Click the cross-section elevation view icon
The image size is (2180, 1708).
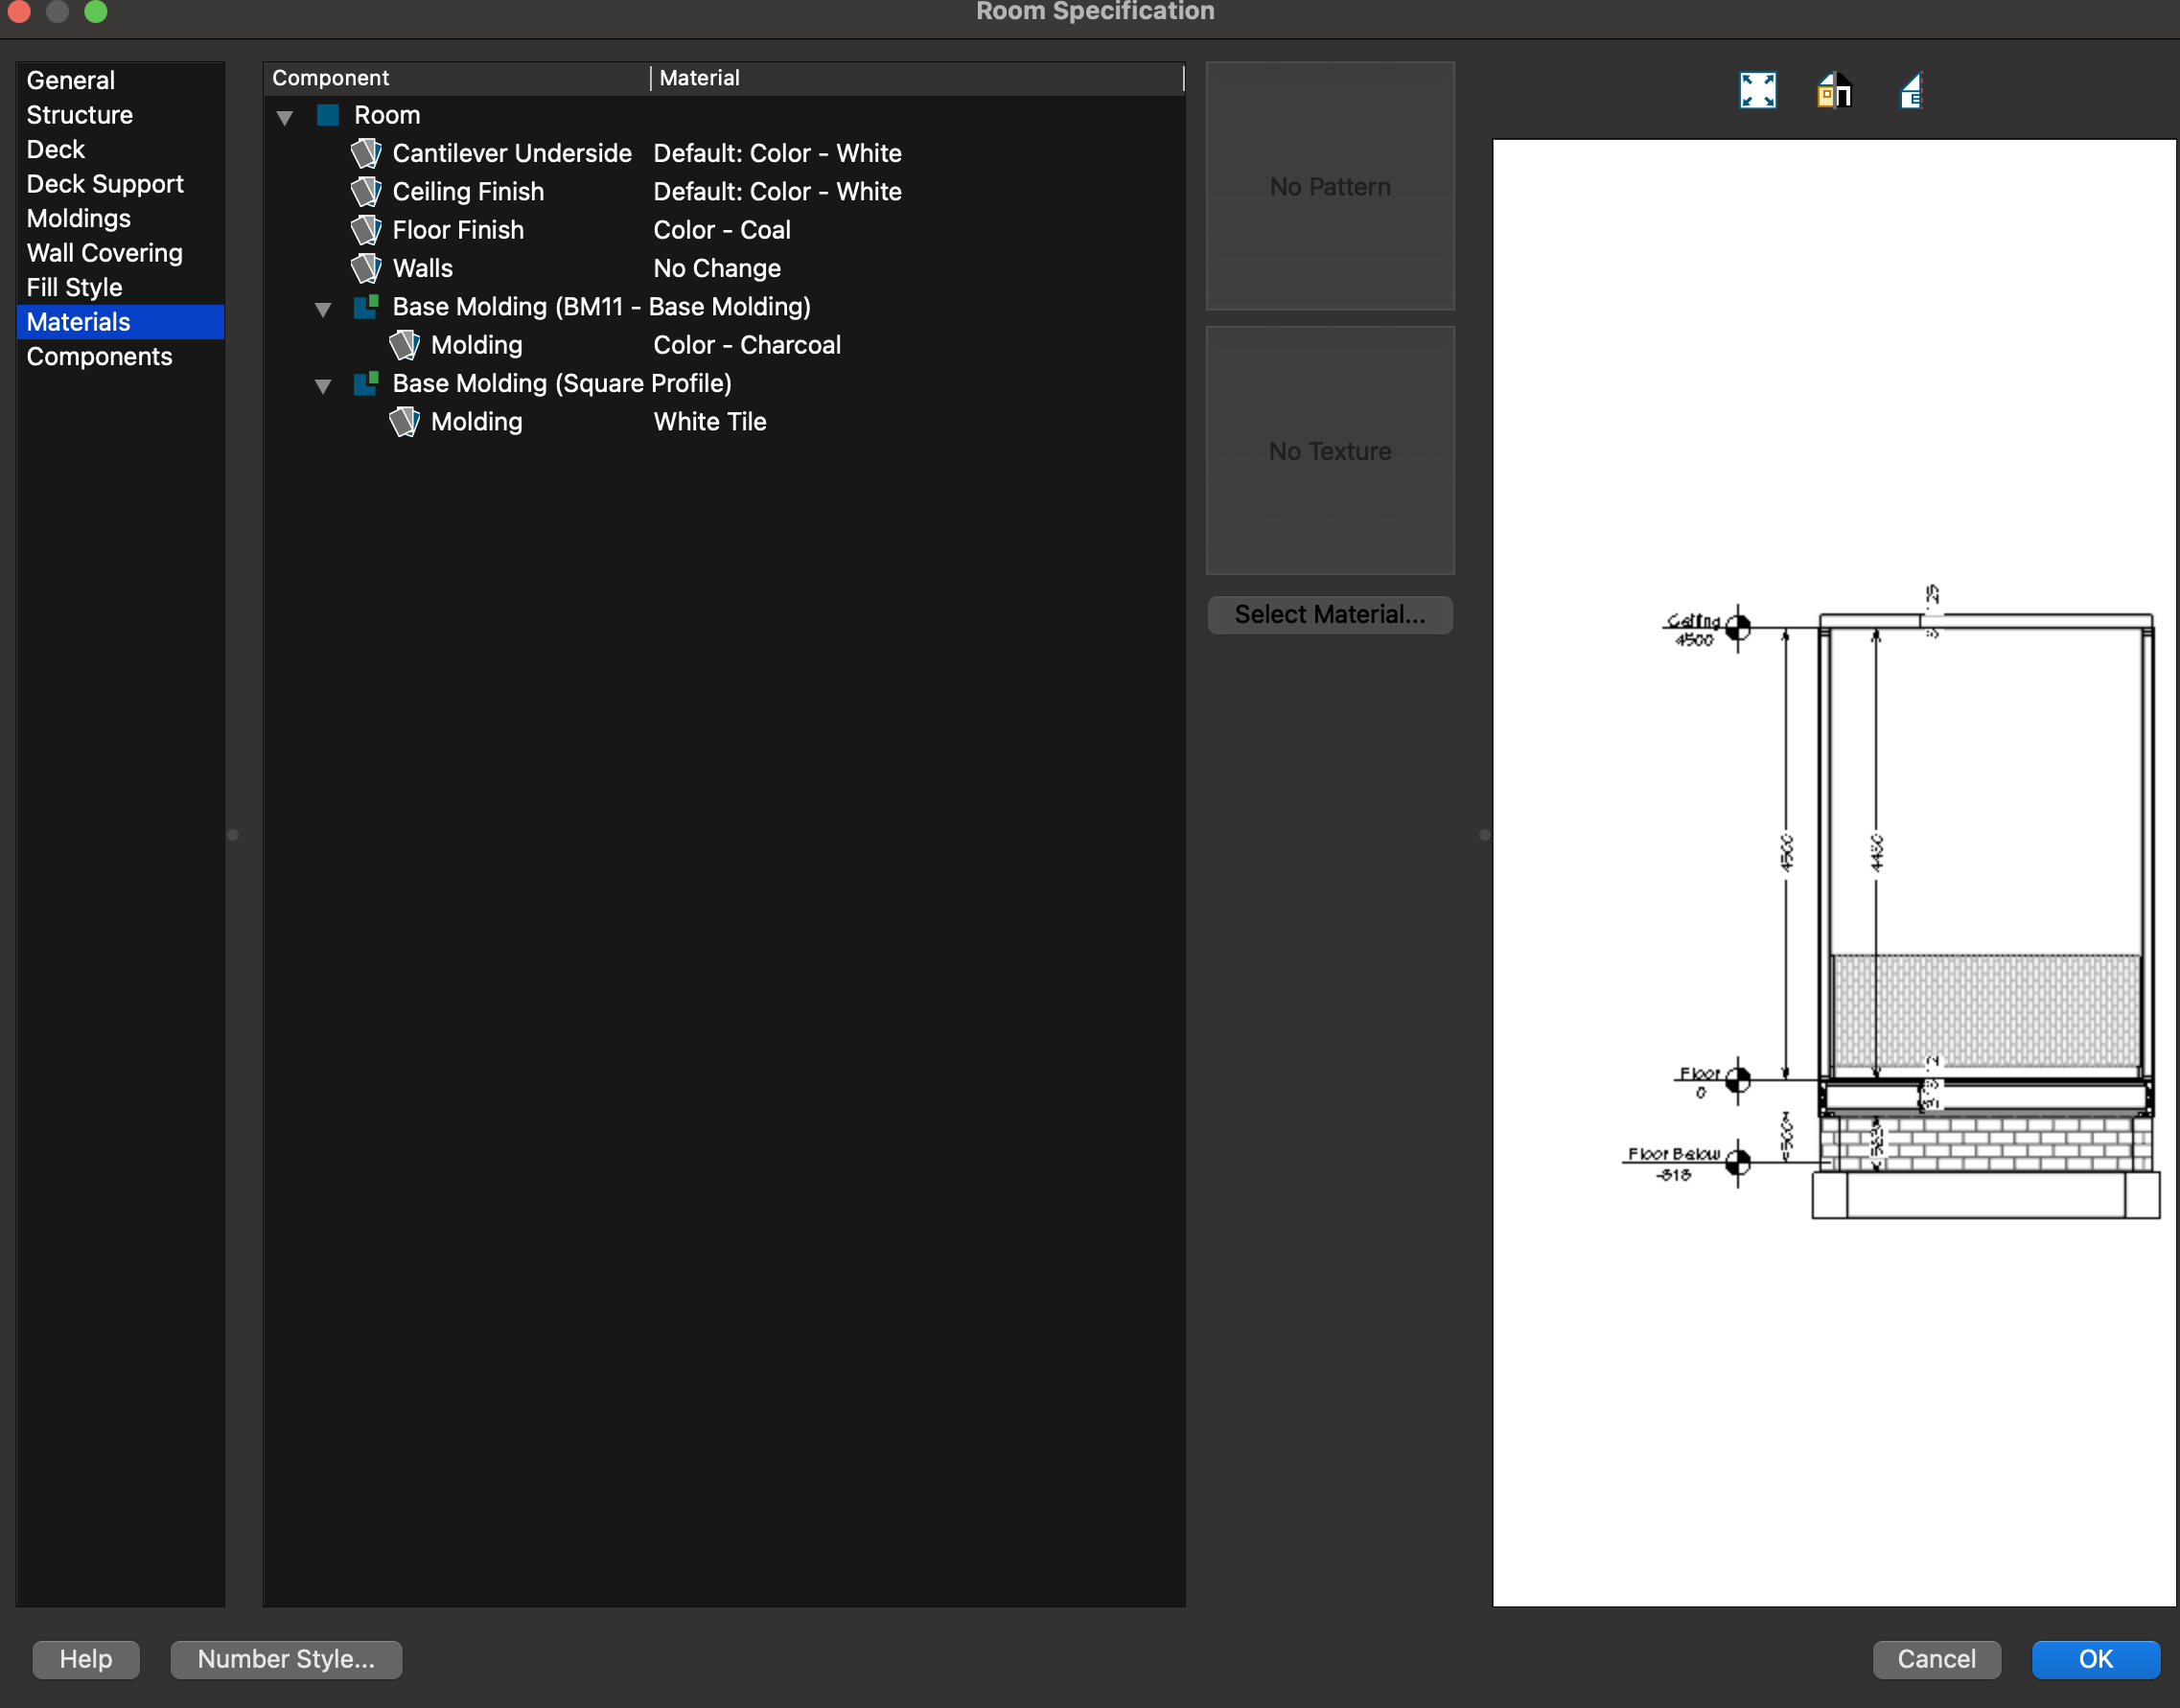tap(1910, 91)
